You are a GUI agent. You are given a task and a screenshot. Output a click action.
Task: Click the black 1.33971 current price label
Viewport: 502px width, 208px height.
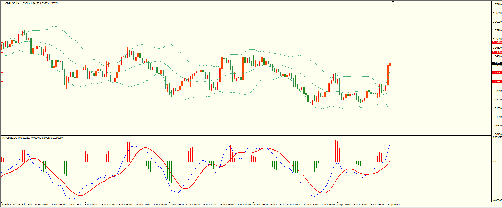[x=497, y=63]
